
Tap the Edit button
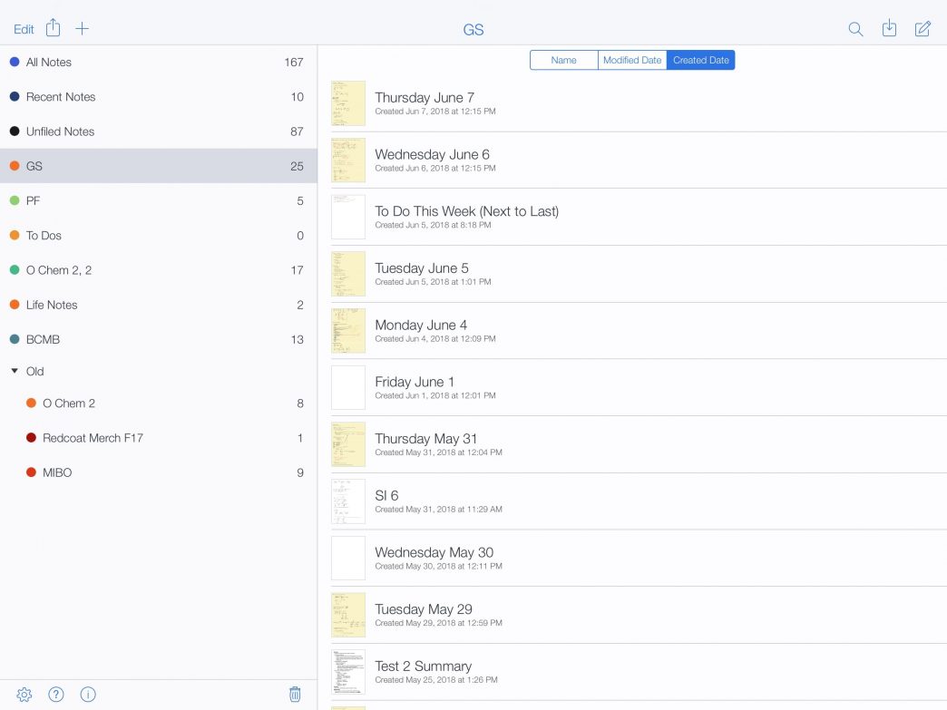tap(24, 29)
